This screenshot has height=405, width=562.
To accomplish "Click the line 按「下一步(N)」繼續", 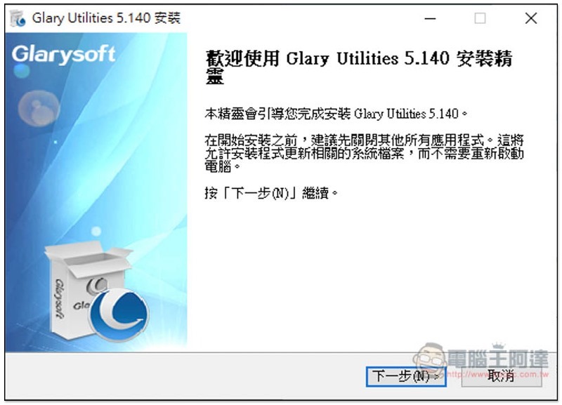I will click(x=271, y=193).
